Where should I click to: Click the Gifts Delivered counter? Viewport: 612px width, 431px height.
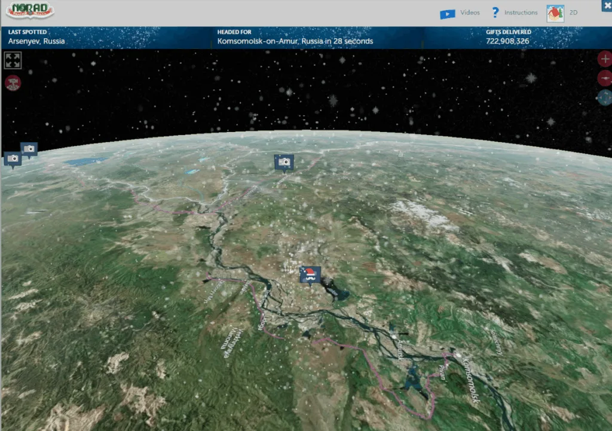tap(507, 41)
